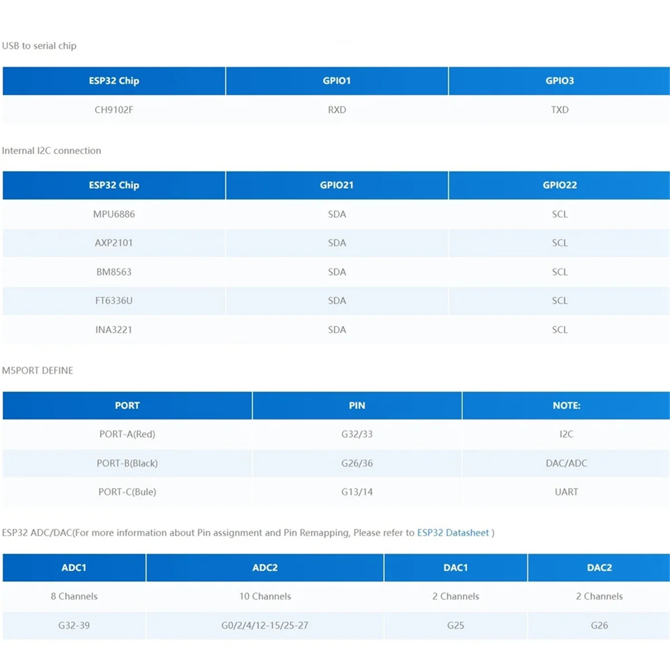Click the I2C note cell
Screen dimensions: 670x670
[566, 434]
